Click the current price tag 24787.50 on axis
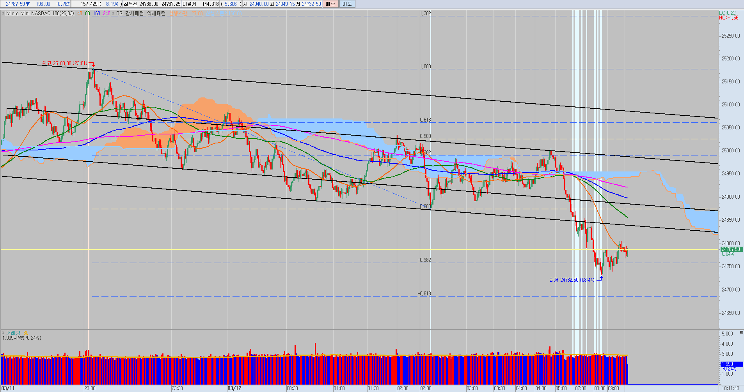This screenshot has height=392, width=744. tap(731, 249)
